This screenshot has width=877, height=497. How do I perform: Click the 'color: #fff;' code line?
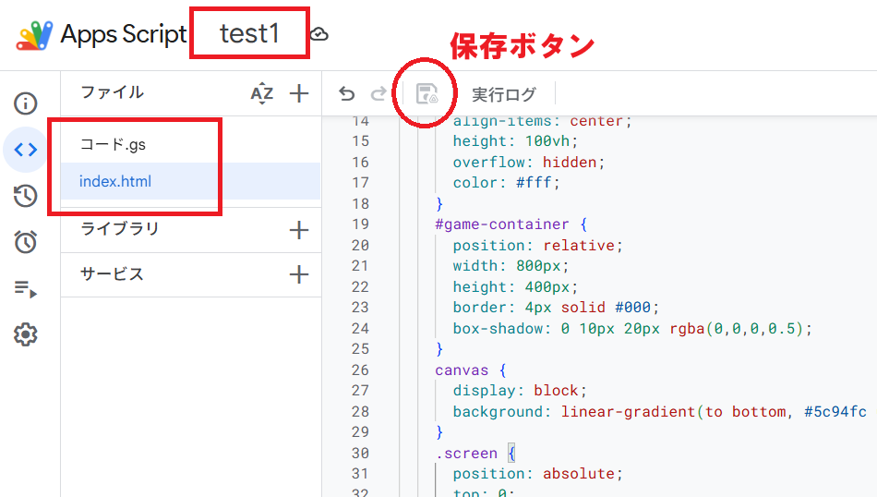[506, 183]
